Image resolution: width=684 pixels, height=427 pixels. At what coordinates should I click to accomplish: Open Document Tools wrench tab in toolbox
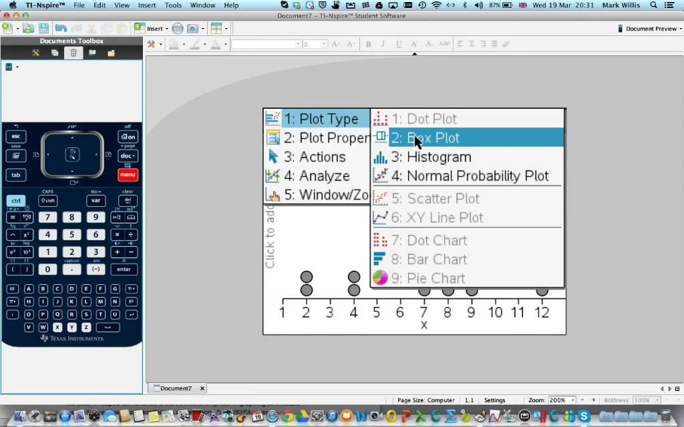[36, 53]
